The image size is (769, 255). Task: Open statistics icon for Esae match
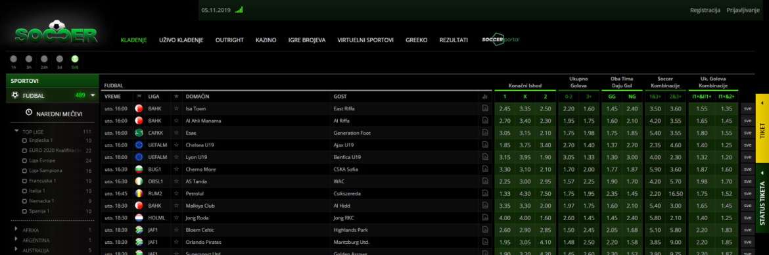click(485, 133)
